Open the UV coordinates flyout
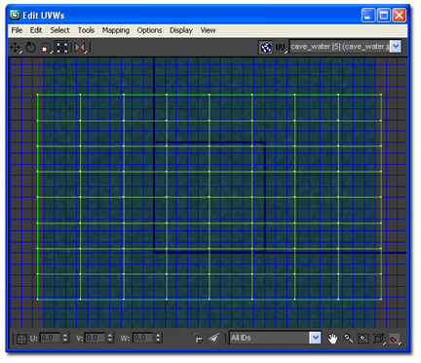 click(281, 48)
